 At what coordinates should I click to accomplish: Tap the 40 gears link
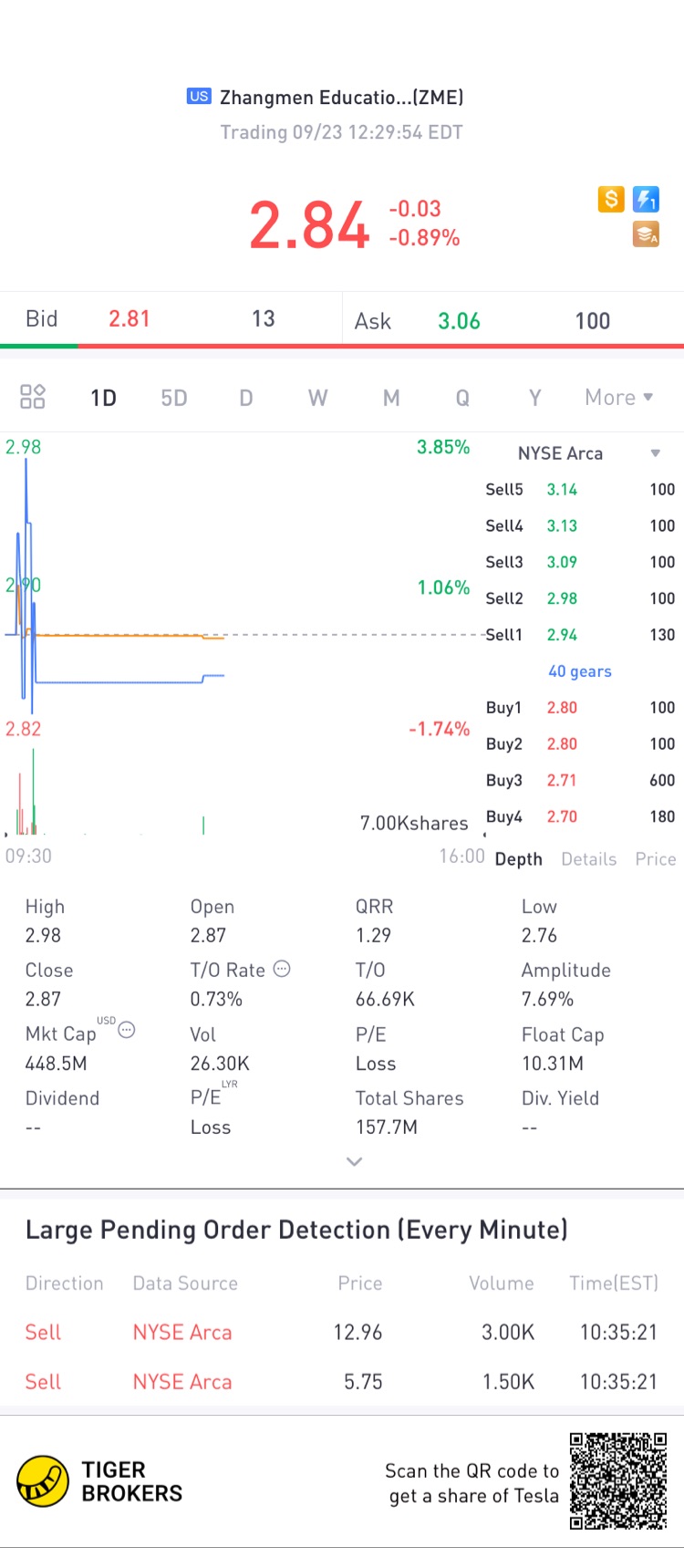pyautogui.click(x=579, y=671)
